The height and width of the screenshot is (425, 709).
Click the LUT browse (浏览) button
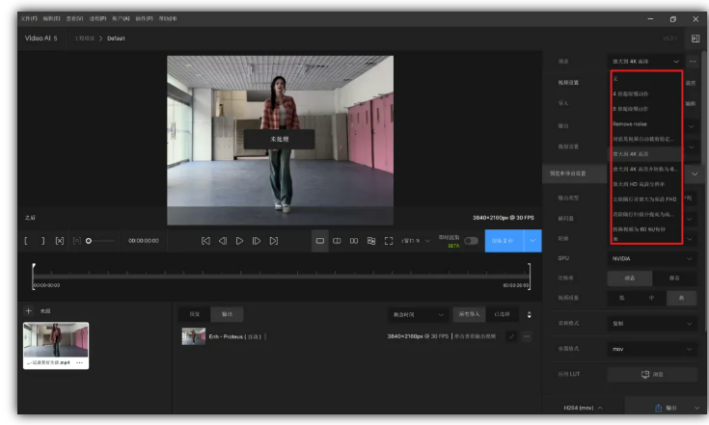[652, 374]
